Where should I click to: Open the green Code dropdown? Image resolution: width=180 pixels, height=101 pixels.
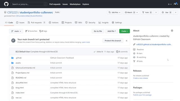125,31
